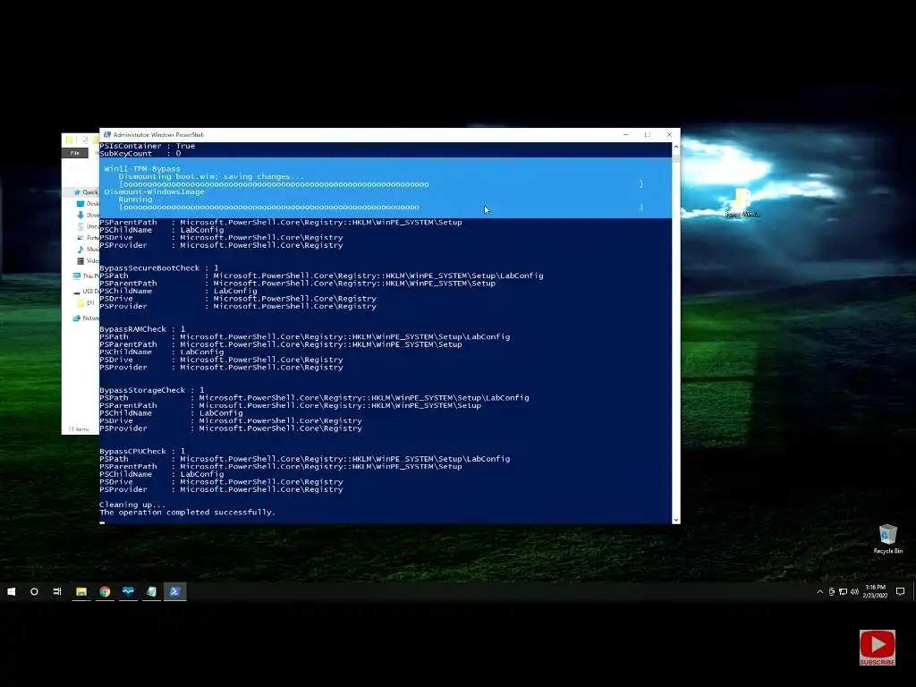
Task: Select Network in File Explorer sidebar
Action: pyautogui.click(x=86, y=318)
